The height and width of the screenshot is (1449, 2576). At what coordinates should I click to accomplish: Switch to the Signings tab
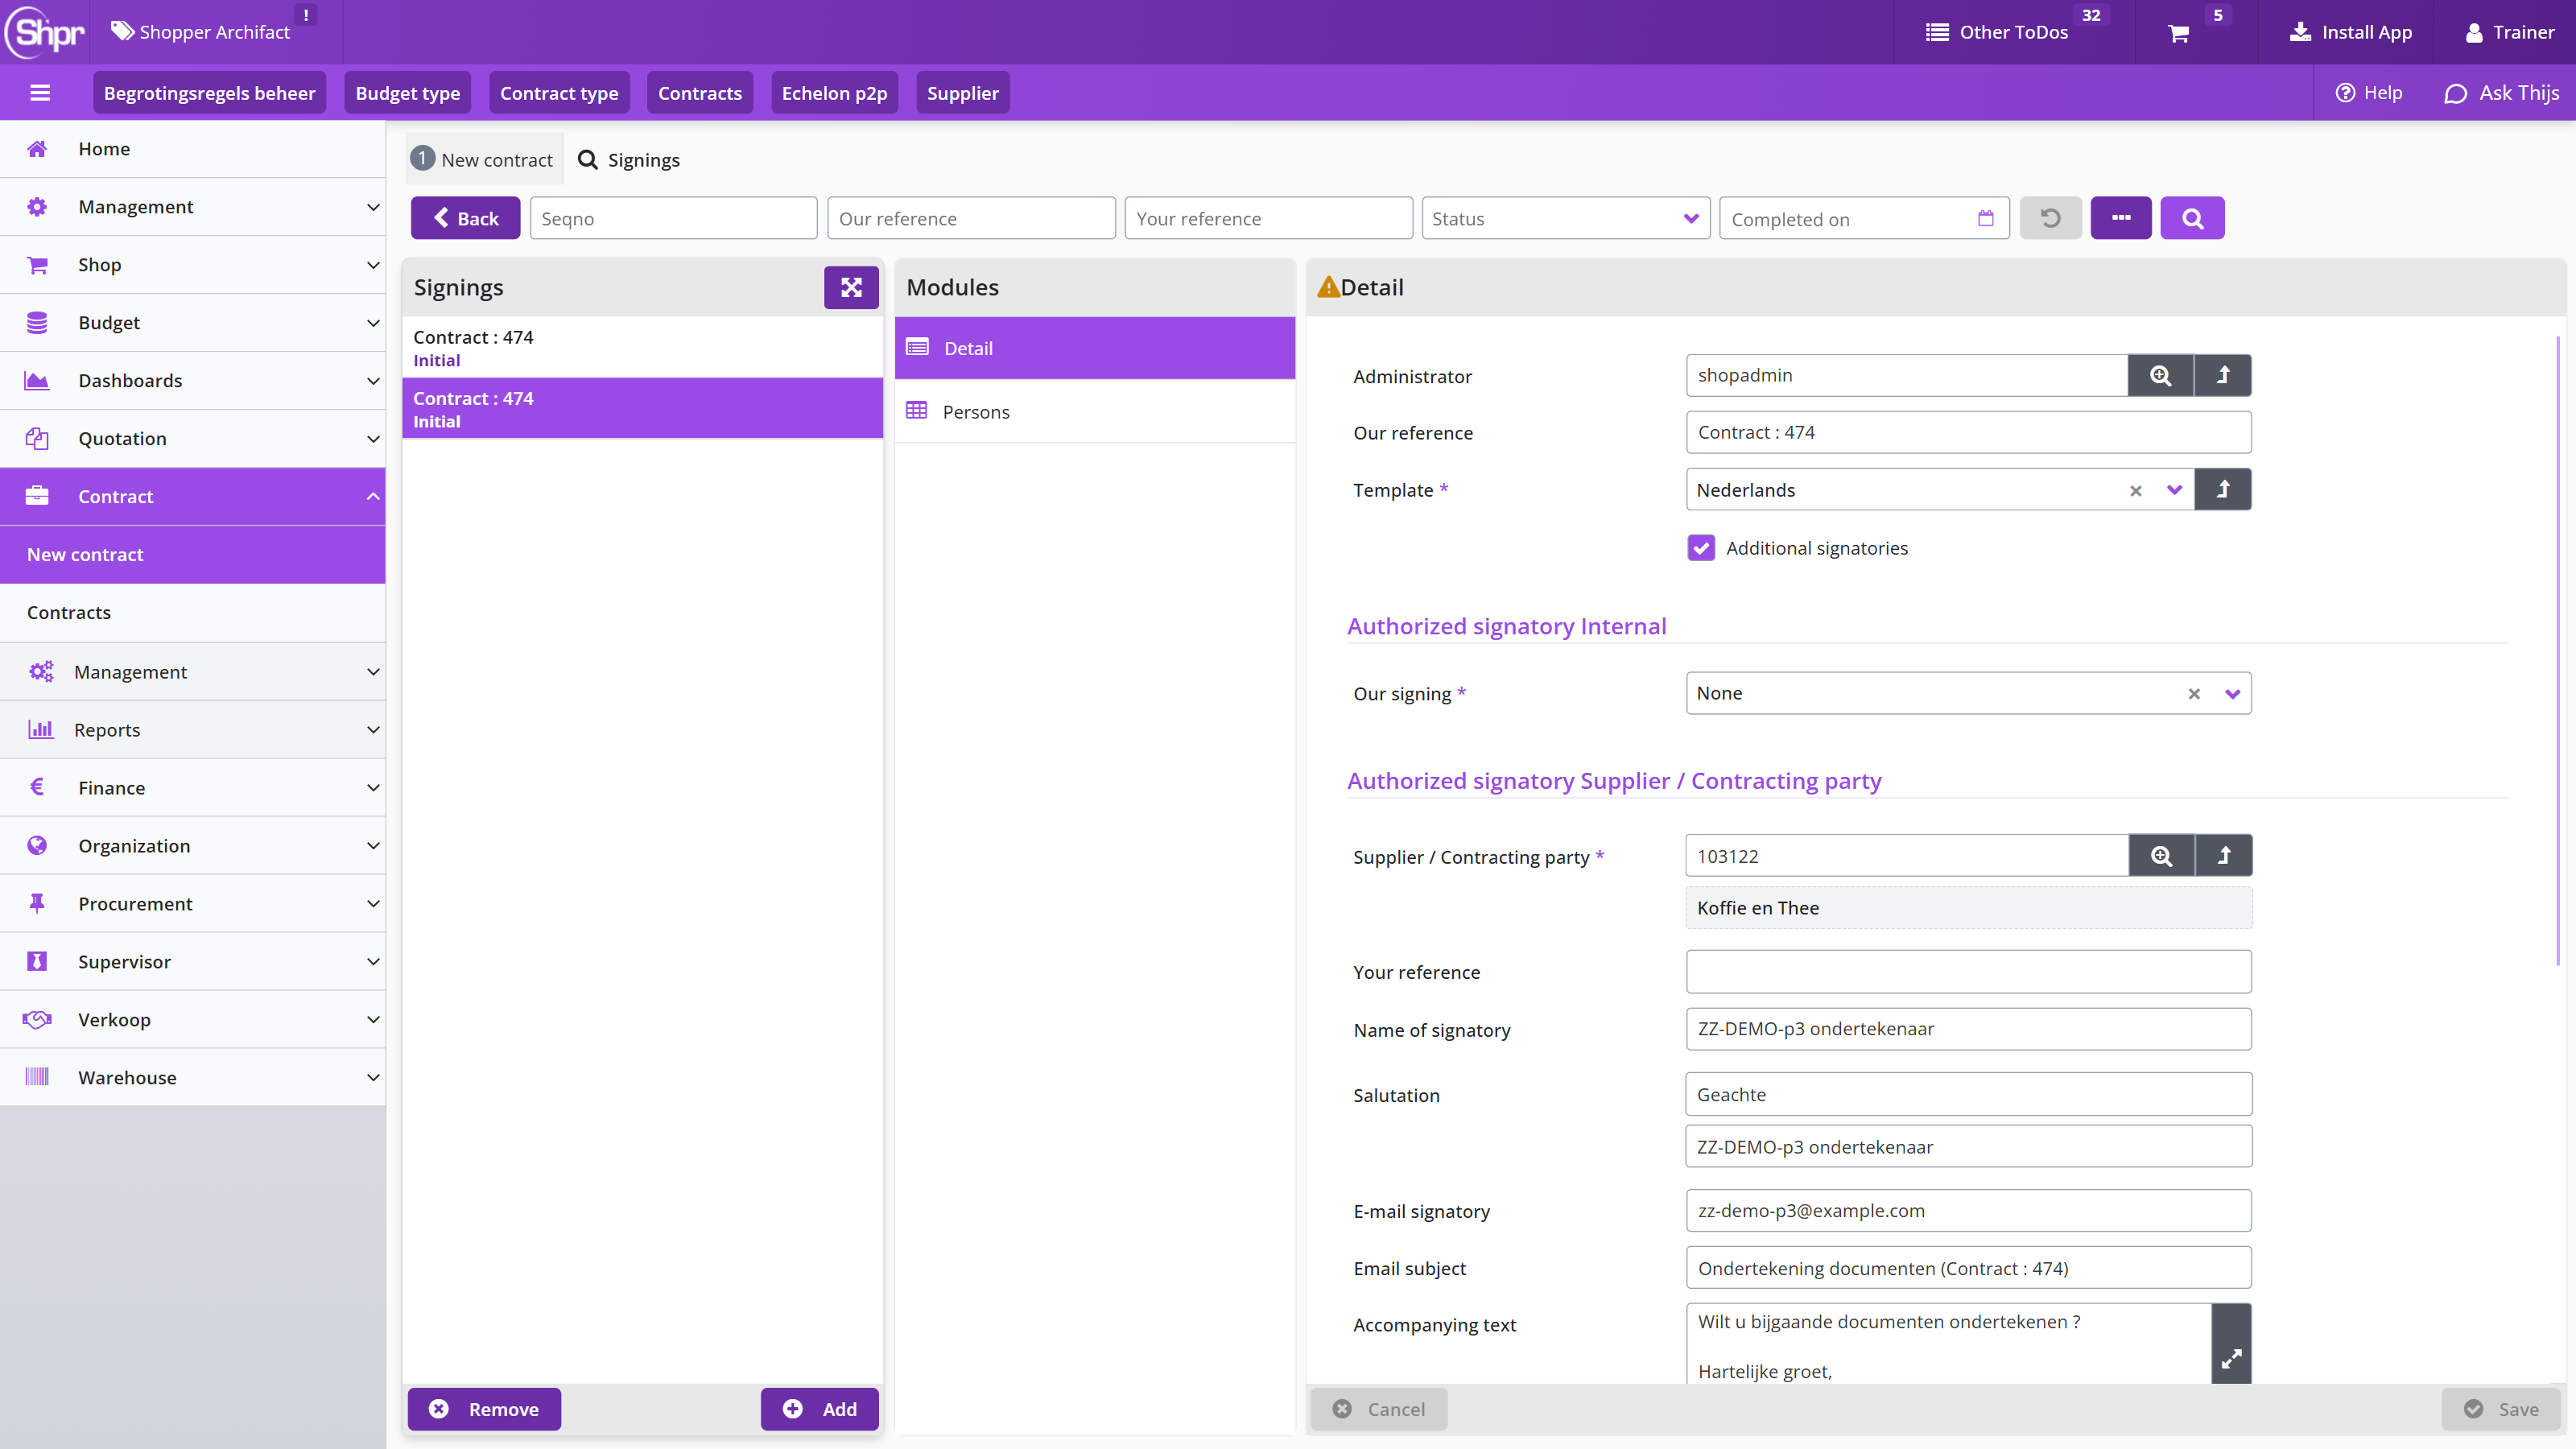(x=629, y=160)
